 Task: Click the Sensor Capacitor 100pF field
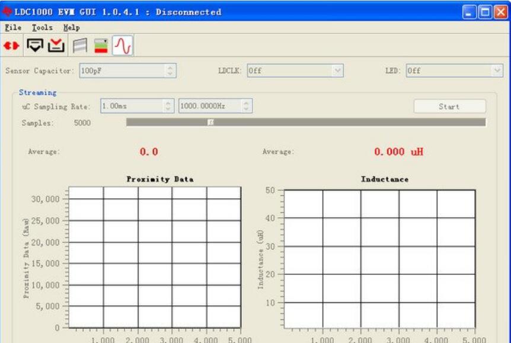(128, 70)
